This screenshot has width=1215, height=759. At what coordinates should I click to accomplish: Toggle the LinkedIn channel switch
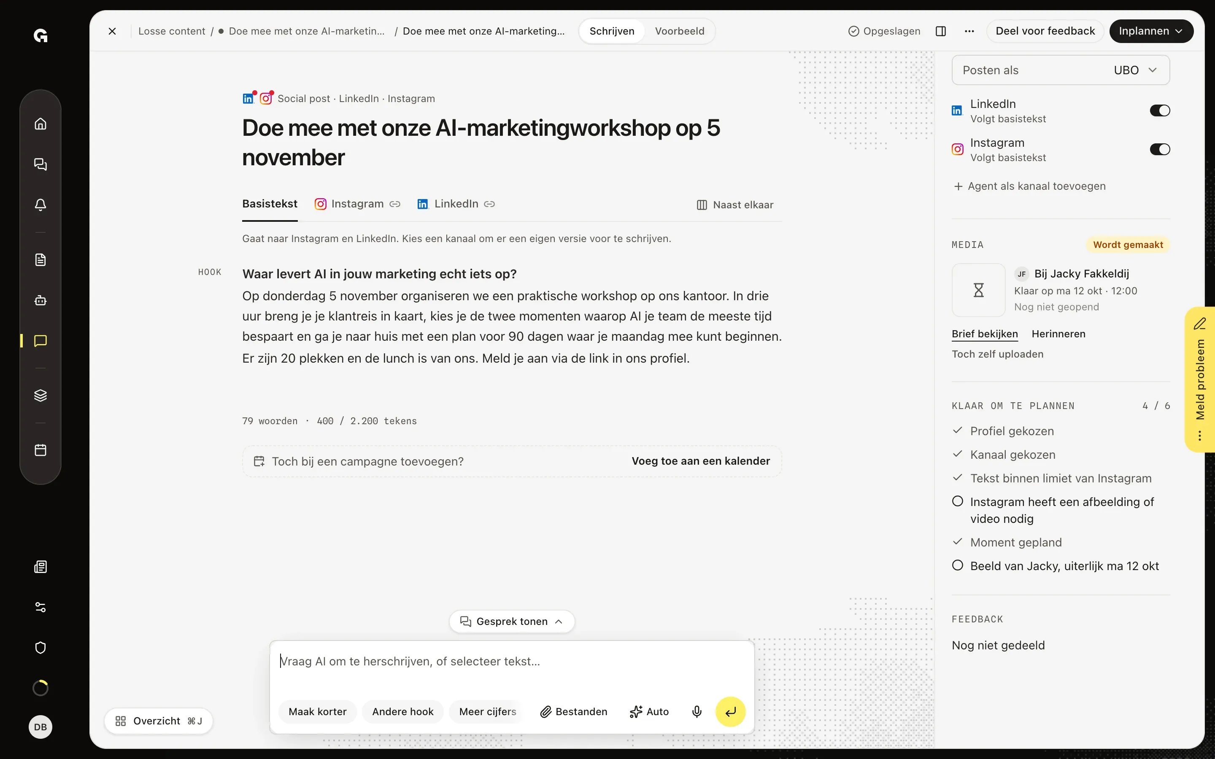(x=1160, y=110)
